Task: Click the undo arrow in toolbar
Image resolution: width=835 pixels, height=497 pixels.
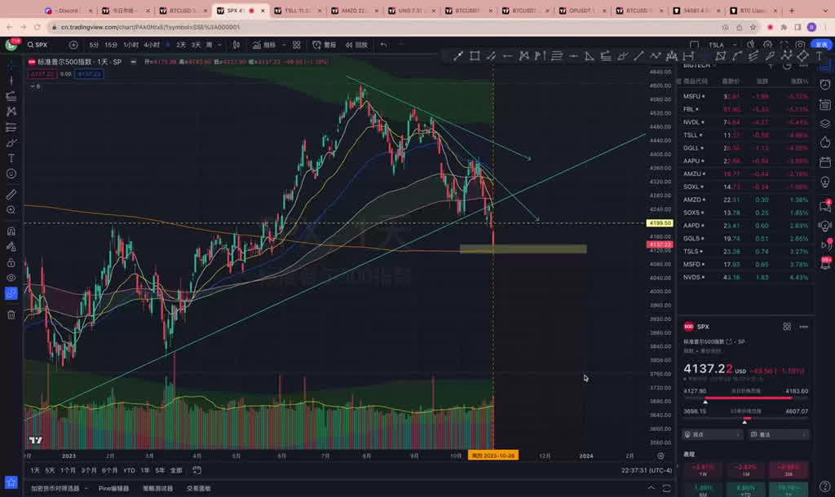Action: [x=384, y=45]
